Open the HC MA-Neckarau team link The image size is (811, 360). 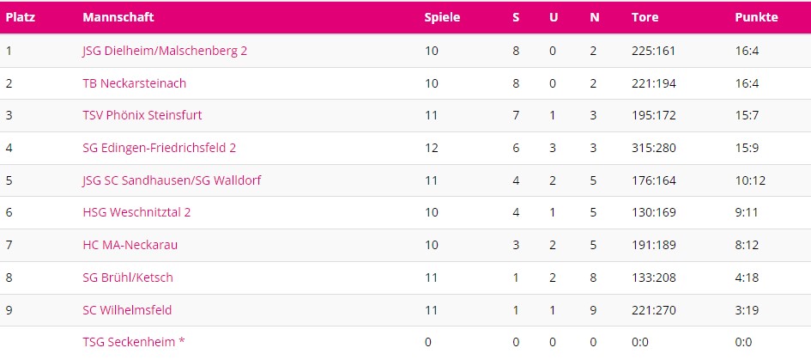(130, 245)
